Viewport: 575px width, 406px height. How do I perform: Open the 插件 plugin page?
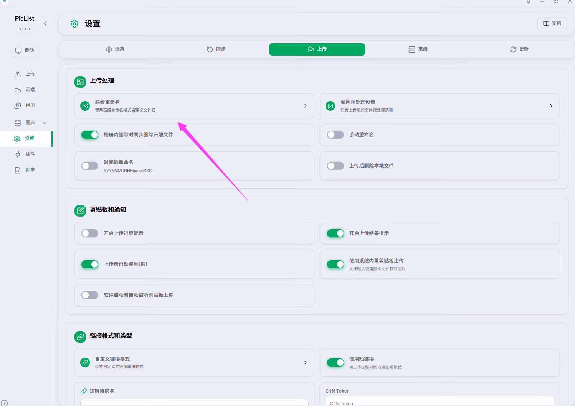coord(26,154)
